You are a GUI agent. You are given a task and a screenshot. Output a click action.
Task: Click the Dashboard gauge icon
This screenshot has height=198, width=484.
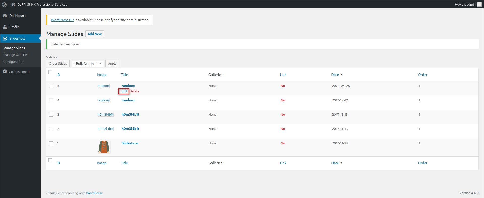click(5, 16)
